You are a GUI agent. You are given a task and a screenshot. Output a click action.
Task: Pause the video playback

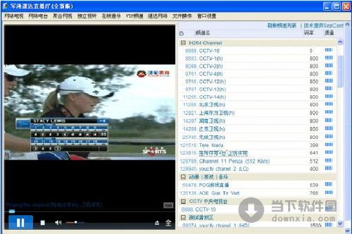(x=21, y=222)
